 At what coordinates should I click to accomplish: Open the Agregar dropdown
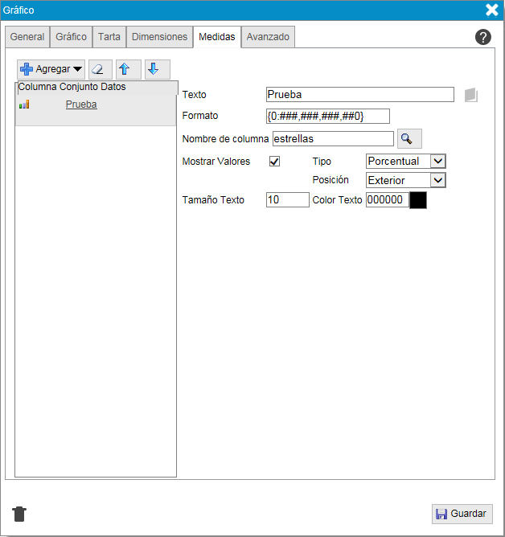[x=51, y=69]
